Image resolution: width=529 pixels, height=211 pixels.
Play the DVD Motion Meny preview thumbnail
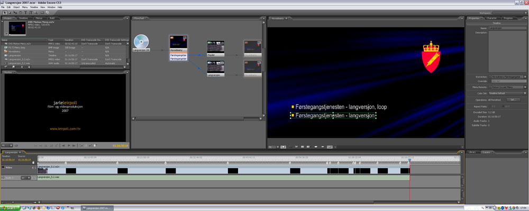(x=6, y=33)
